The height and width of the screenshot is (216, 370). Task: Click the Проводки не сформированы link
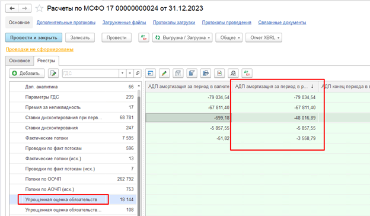pos(40,49)
